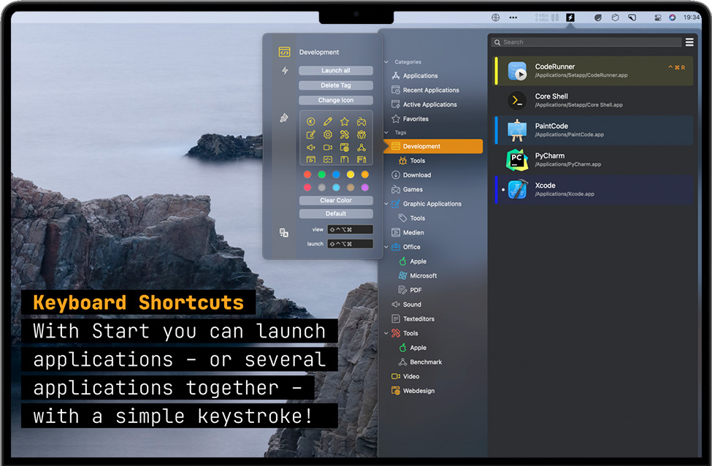Choose the gear icon in the icon grid

coord(328,134)
